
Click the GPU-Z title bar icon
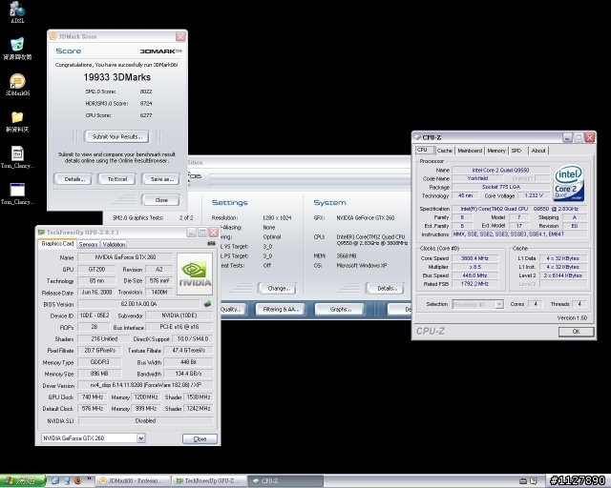(x=41, y=233)
